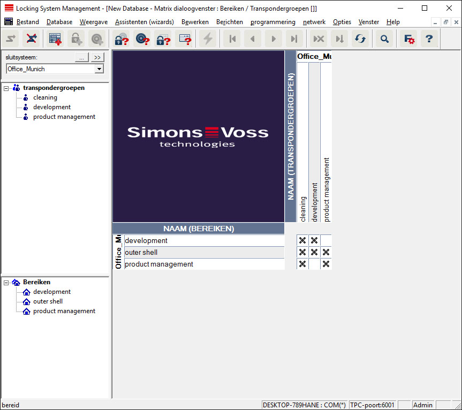Open the sluitsysteem Office_Munich dropdown

tap(99, 69)
